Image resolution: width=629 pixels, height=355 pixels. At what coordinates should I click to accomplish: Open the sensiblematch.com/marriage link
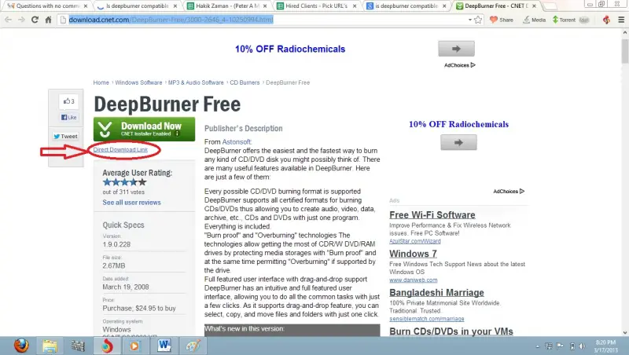[426, 319]
